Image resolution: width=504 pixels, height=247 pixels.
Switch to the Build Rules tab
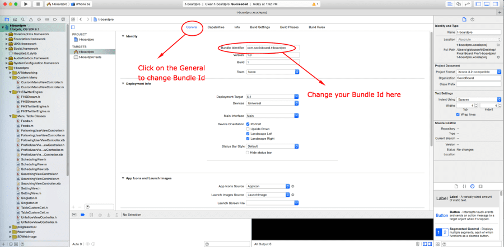(316, 27)
